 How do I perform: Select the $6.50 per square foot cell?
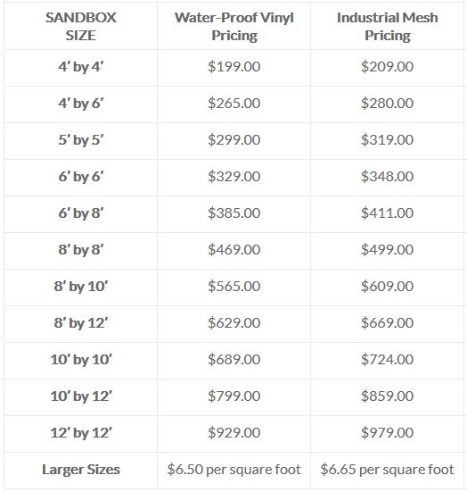coord(234,470)
